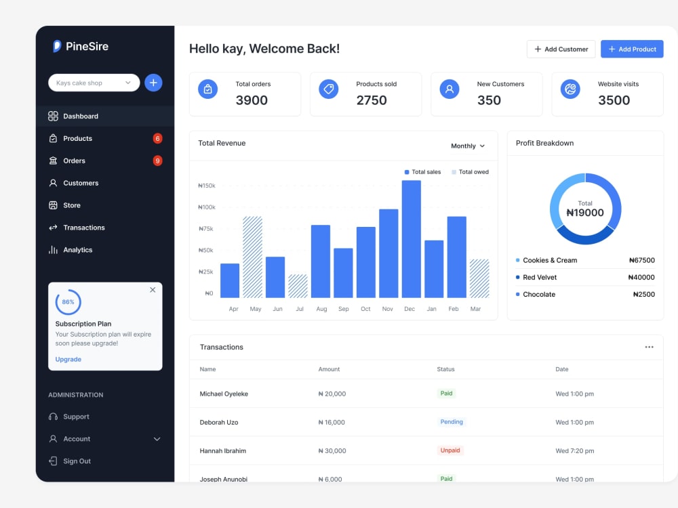
Task: Click the Website visits value 3500
Action: pyautogui.click(x=614, y=100)
